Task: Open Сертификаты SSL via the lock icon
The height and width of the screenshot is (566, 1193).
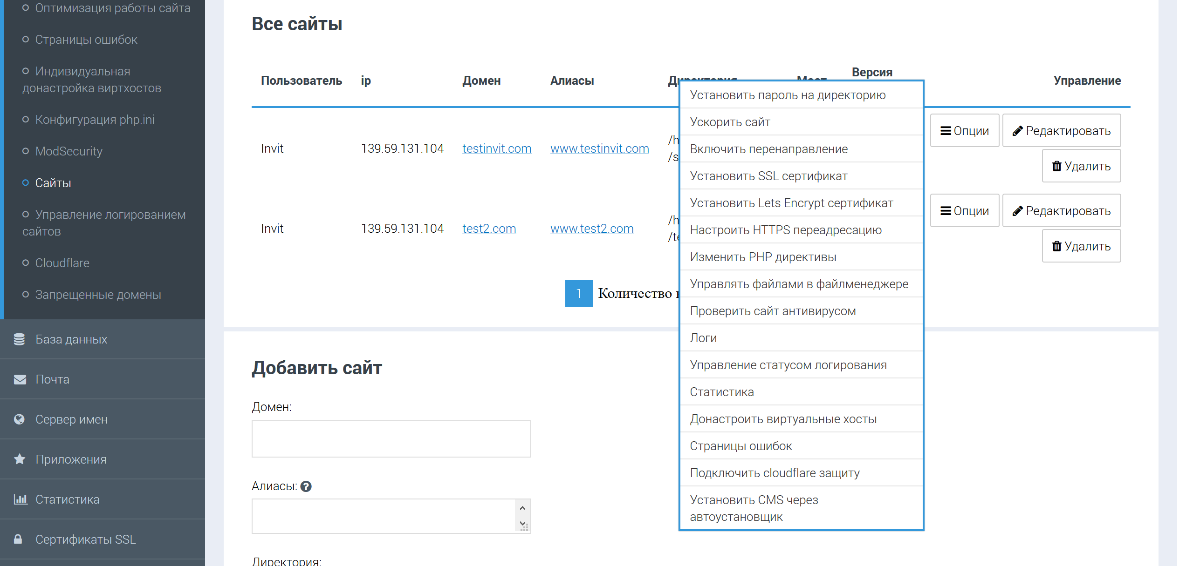Action: 20,539
